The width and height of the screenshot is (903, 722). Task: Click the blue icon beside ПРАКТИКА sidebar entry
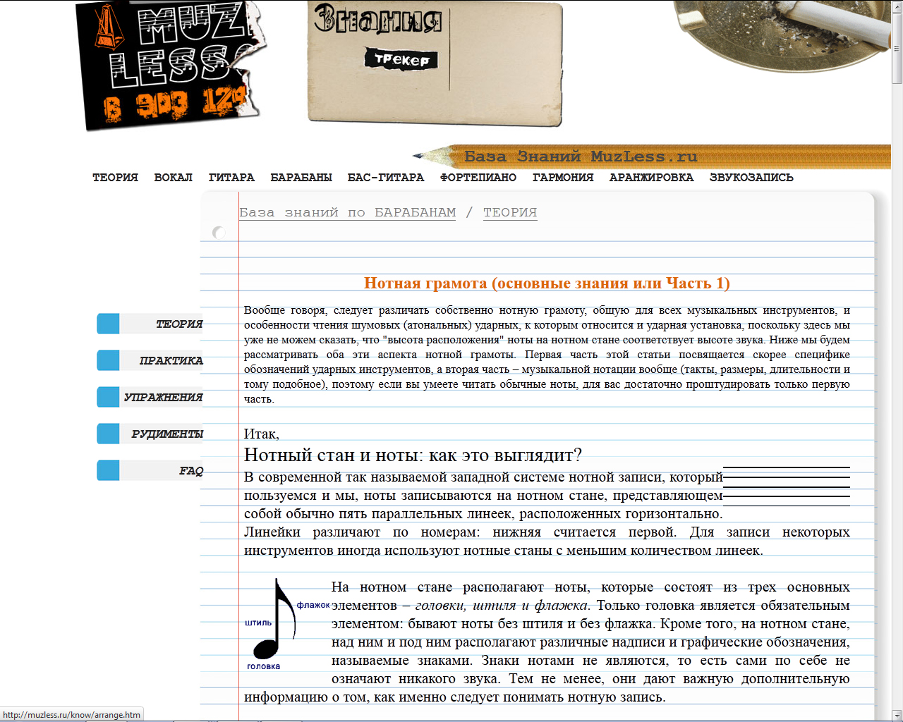tap(107, 360)
